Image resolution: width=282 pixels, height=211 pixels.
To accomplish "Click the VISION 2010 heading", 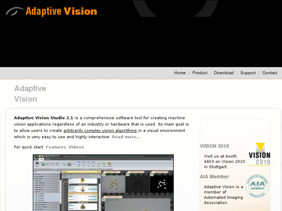I will tap(215, 146).
